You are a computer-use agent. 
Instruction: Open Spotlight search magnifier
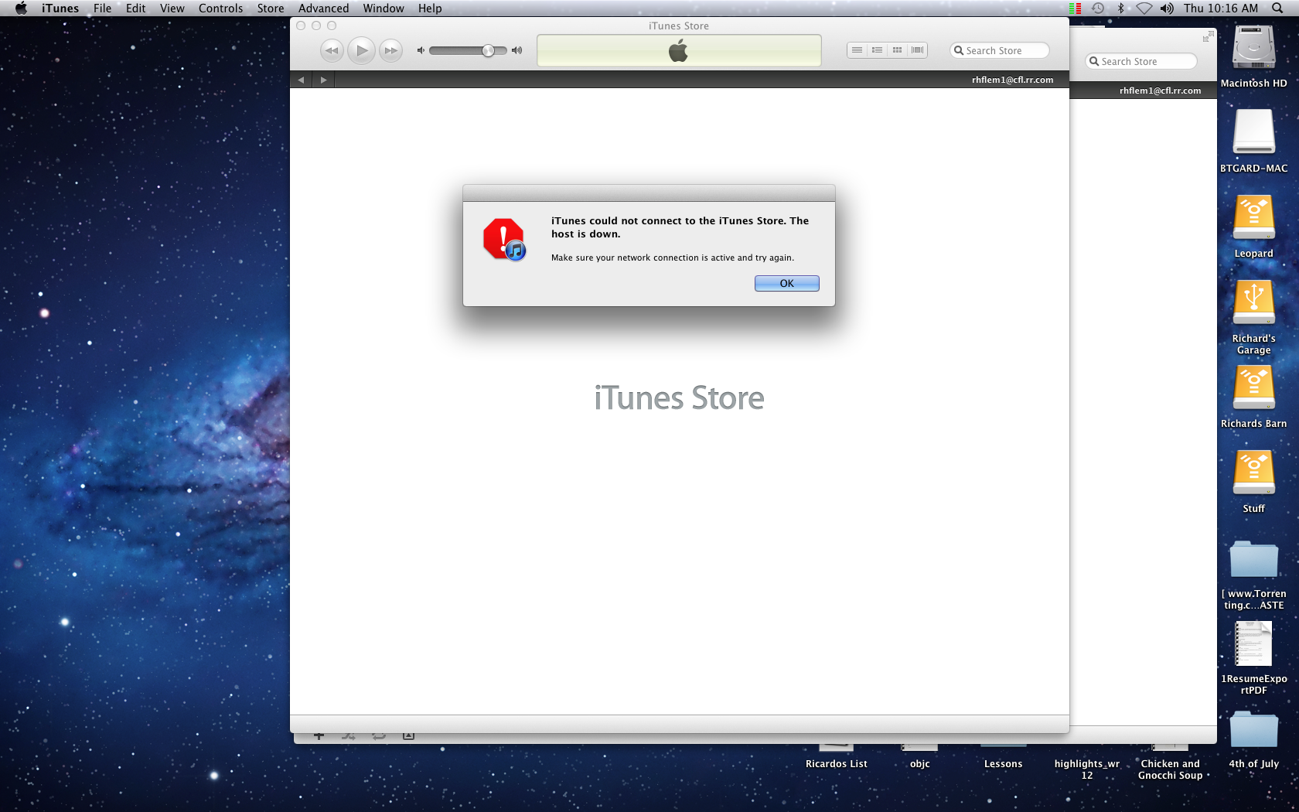[x=1277, y=9]
